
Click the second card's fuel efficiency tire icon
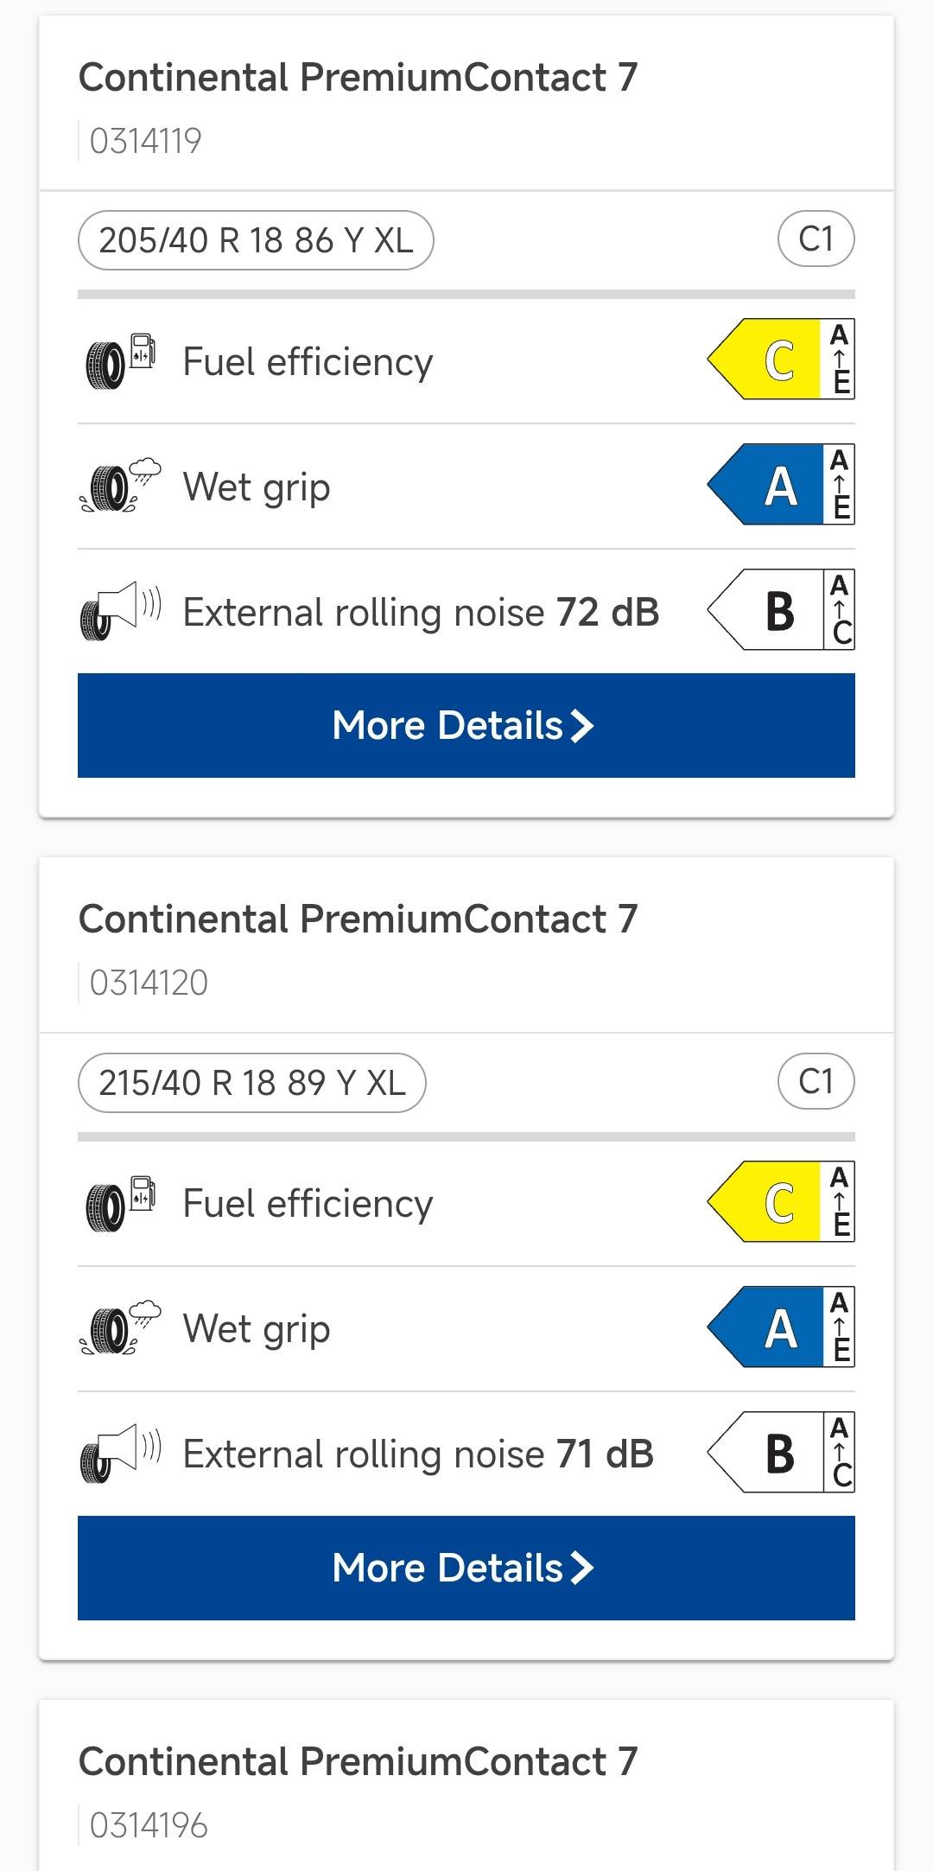tap(119, 1204)
